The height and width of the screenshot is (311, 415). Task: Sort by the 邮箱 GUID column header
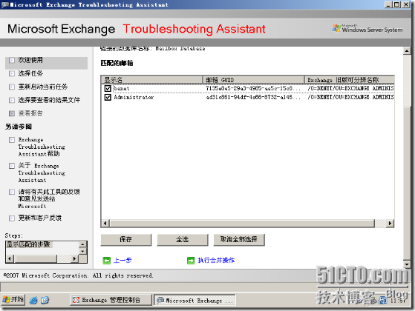(254, 80)
